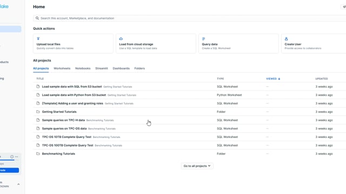Screen dimensions: 346x194
Task: Open Adding a user and granting roles template
Action: click(72, 103)
